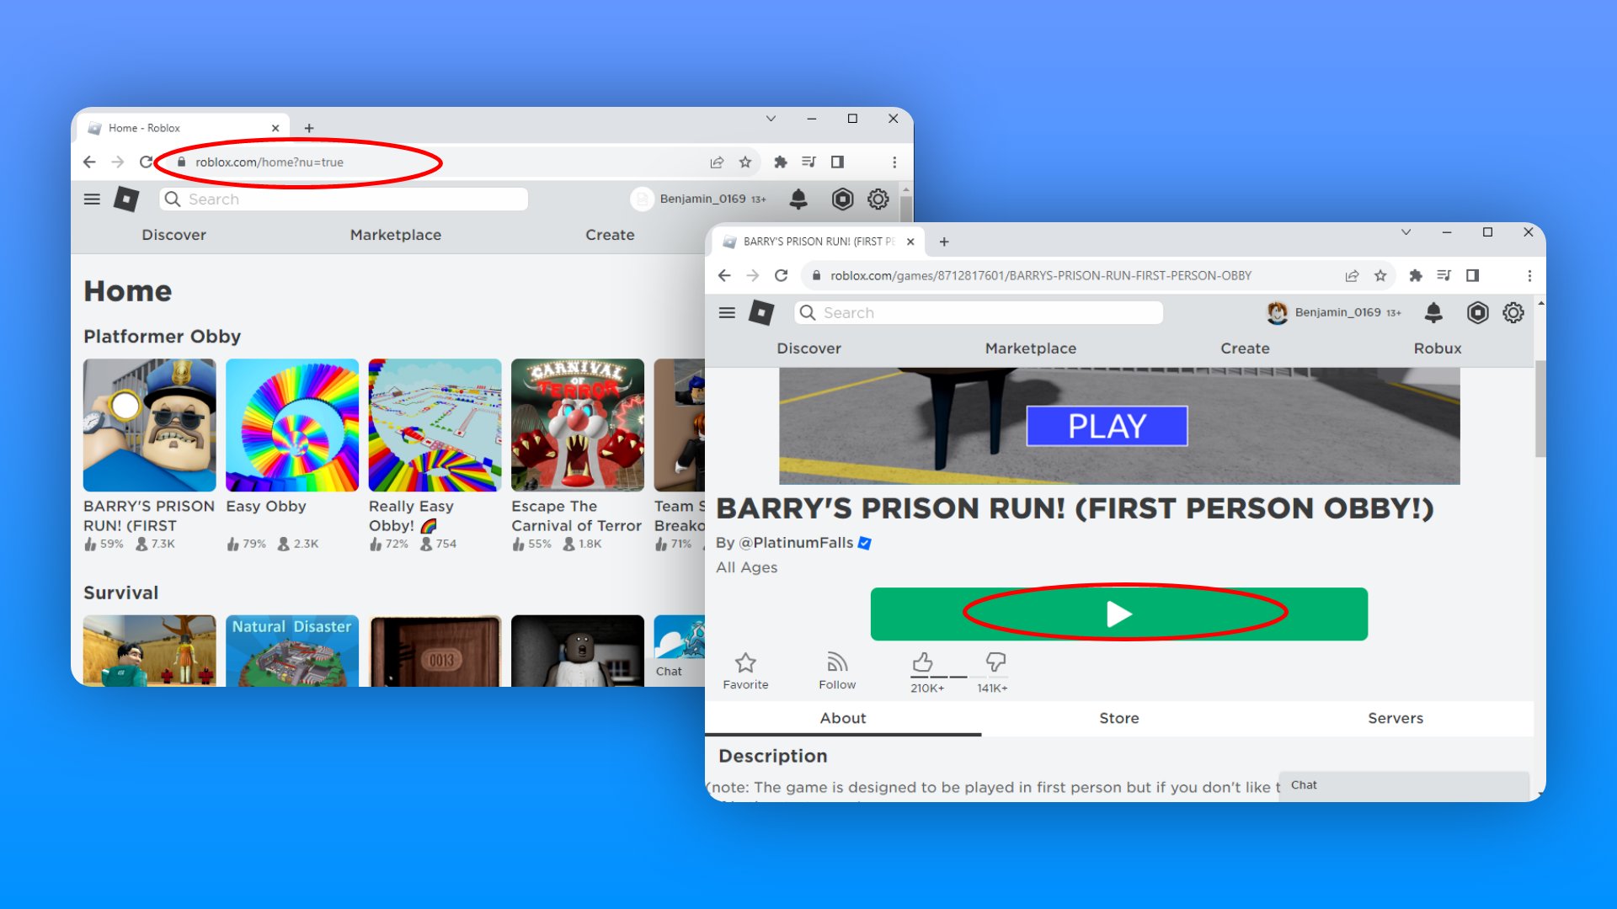Click Search field in Home window
Viewport: 1617px width, 909px height.
point(344,199)
